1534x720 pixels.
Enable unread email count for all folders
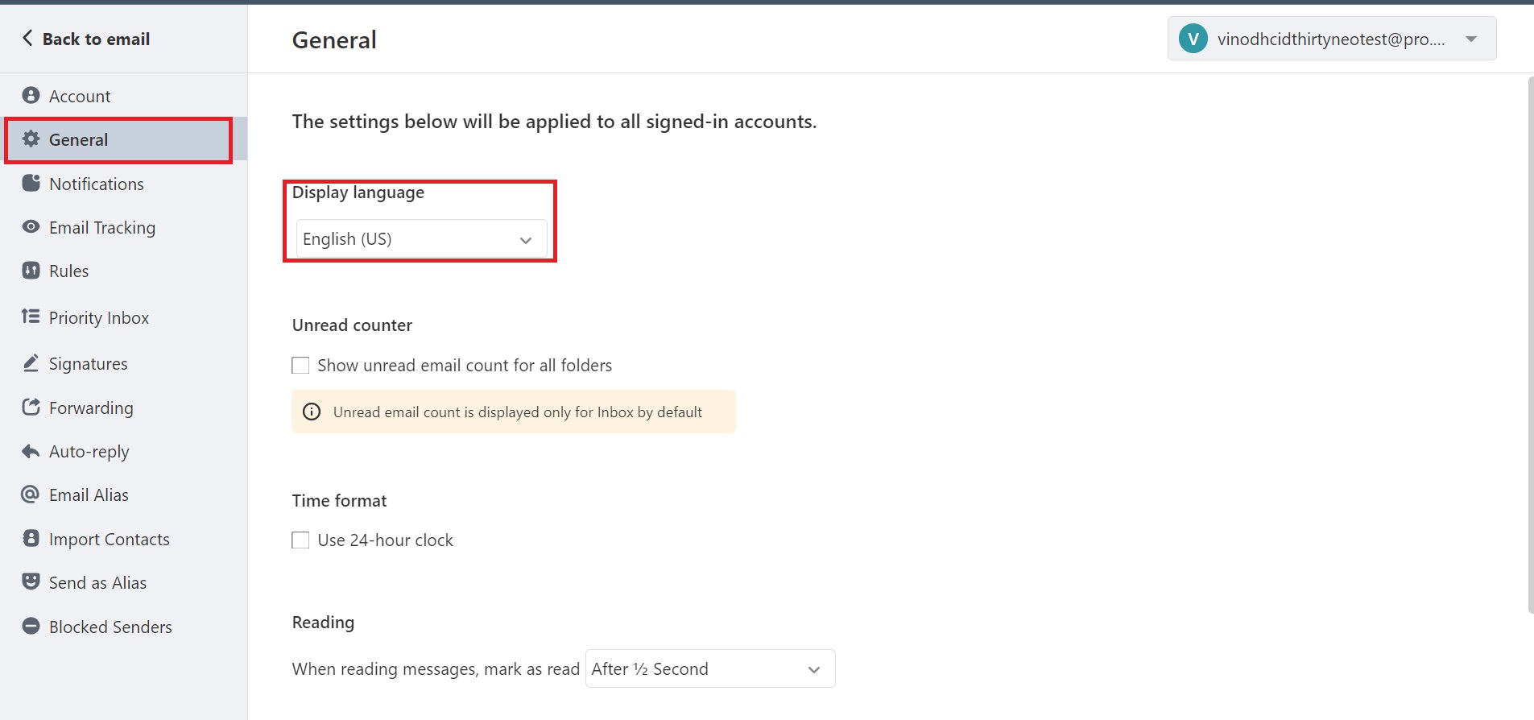coord(300,366)
